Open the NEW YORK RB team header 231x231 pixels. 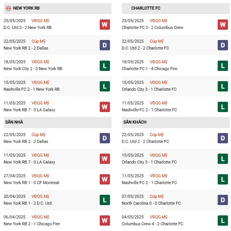coord(57,8)
